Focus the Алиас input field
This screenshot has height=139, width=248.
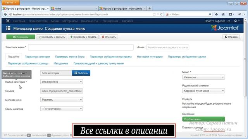(x=168, y=47)
